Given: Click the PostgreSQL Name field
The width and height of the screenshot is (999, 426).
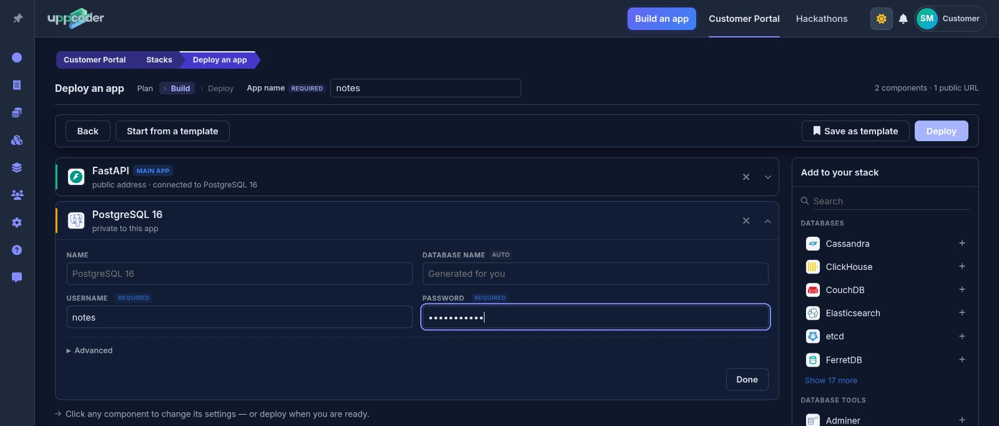Looking at the screenshot, I should coord(239,274).
